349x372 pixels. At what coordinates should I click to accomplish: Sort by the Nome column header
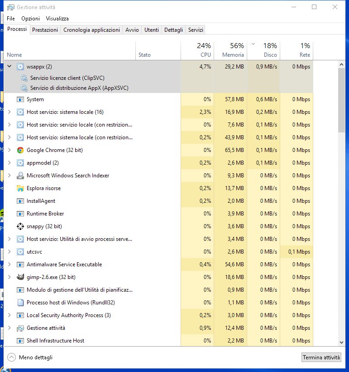point(70,50)
